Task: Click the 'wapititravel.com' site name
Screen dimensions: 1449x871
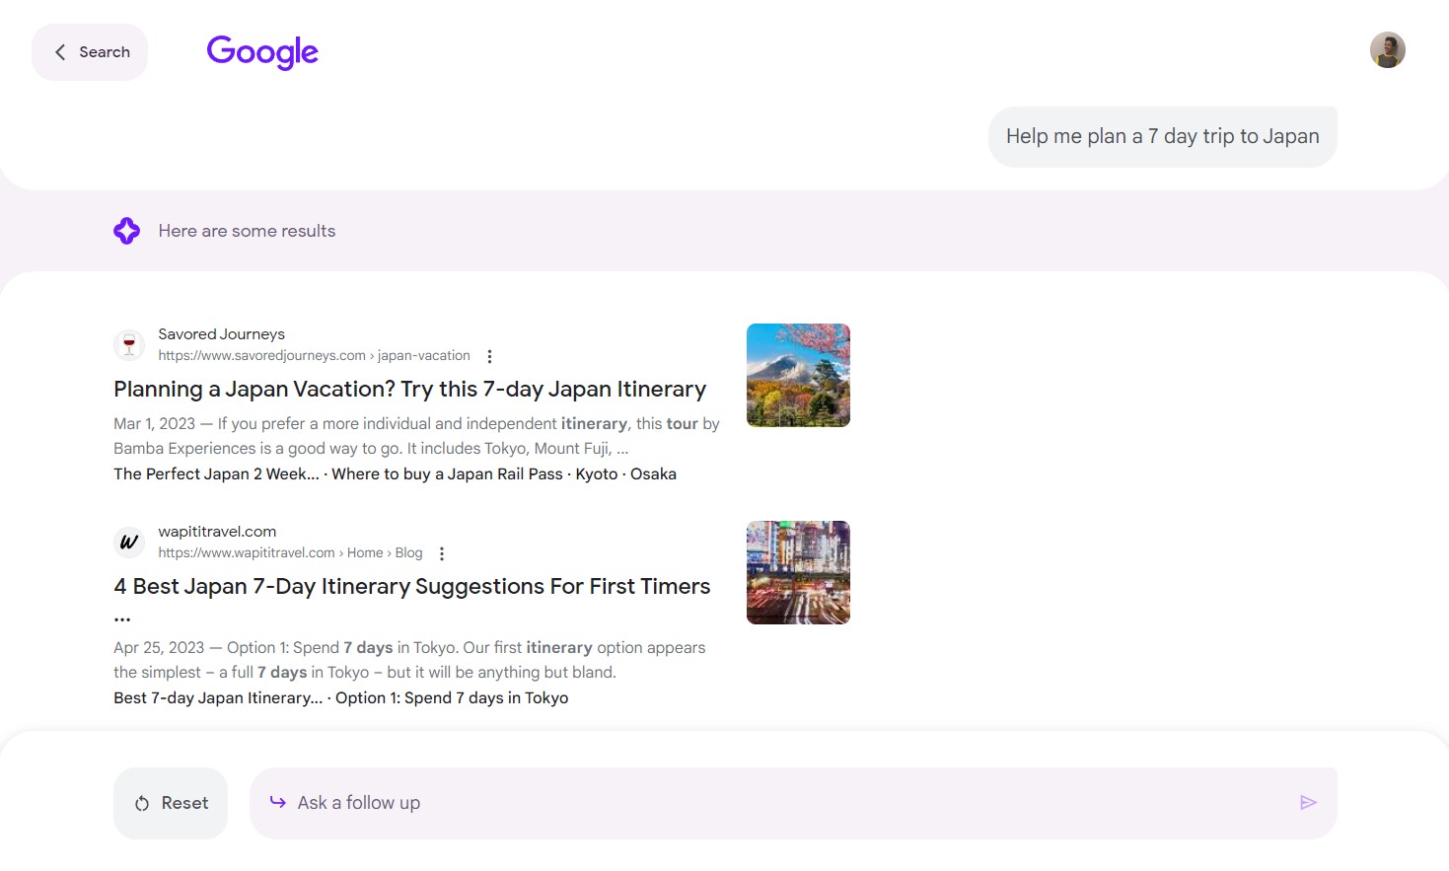Action: click(x=217, y=532)
